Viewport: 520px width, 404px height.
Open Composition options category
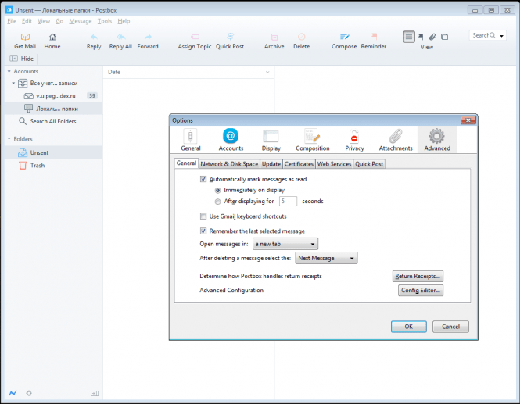[x=313, y=140]
